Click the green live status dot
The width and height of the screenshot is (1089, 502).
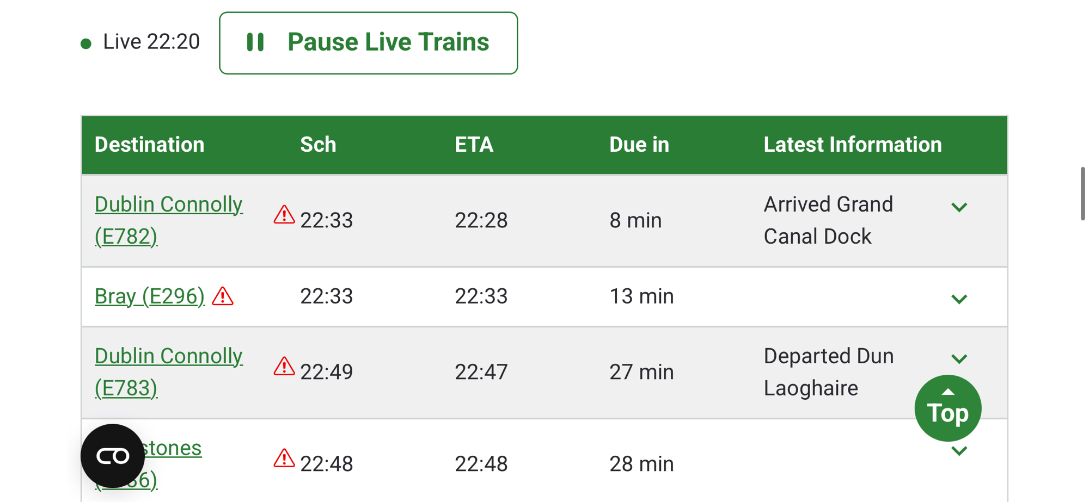pyautogui.click(x=86, y=44)
